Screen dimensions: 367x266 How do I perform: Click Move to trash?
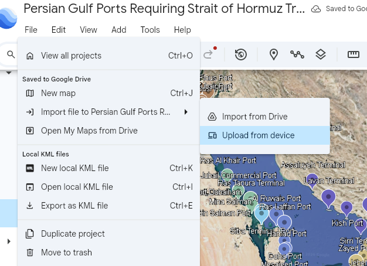(66, 253)
